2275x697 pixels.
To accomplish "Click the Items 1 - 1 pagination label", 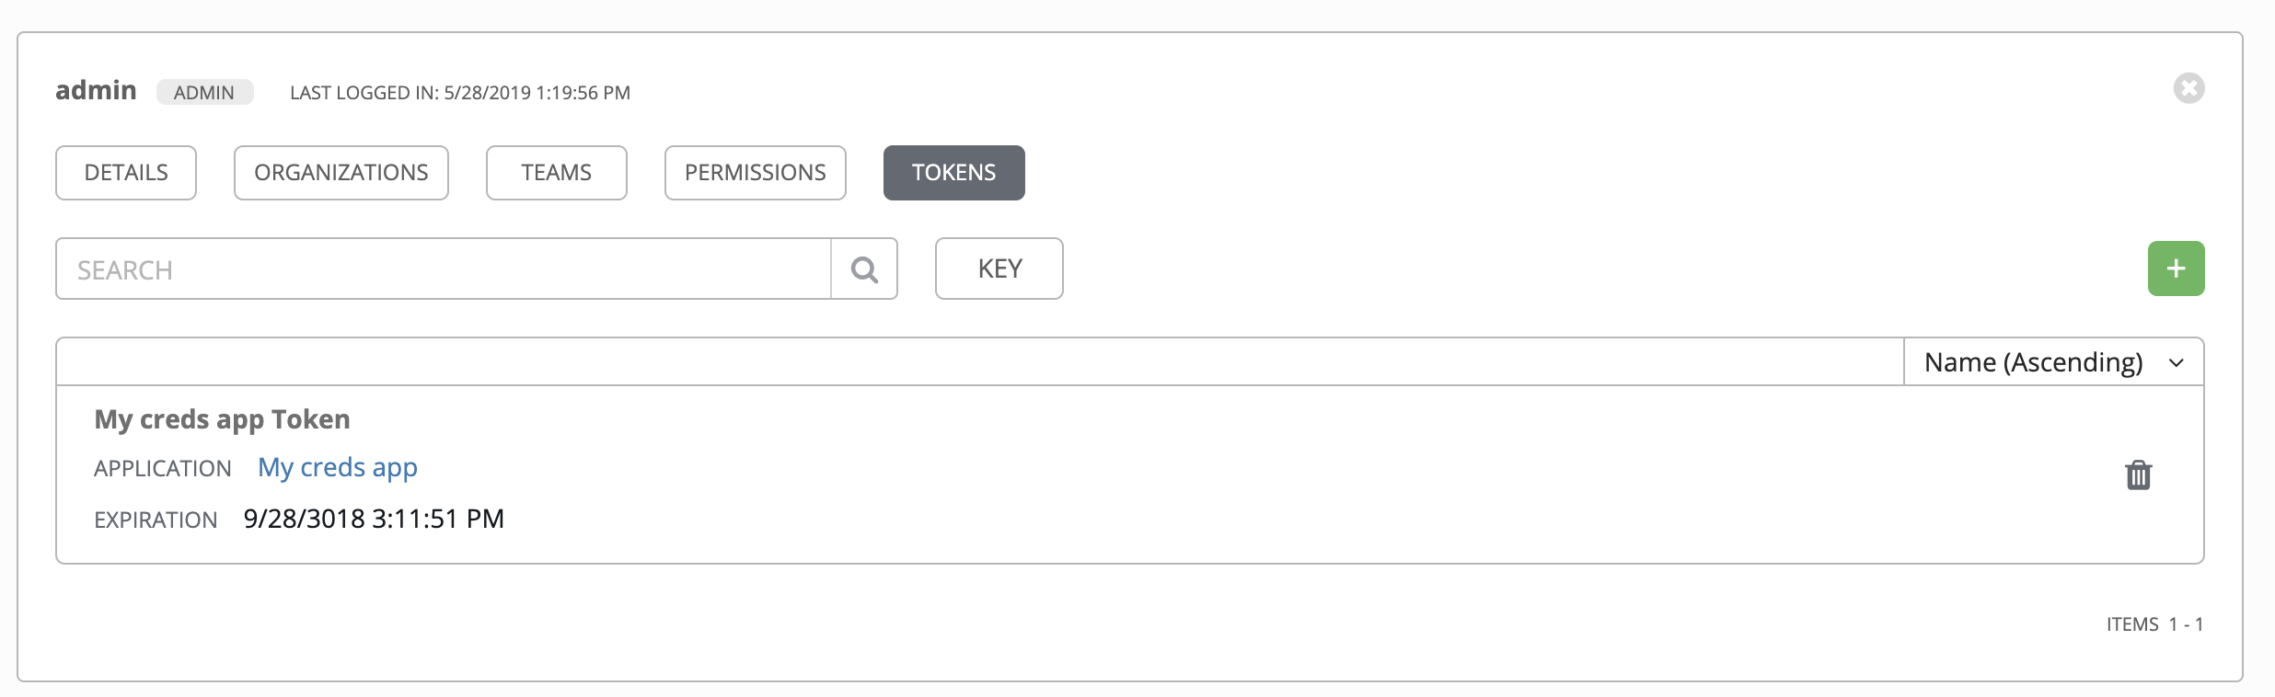I will [2155, 624].
